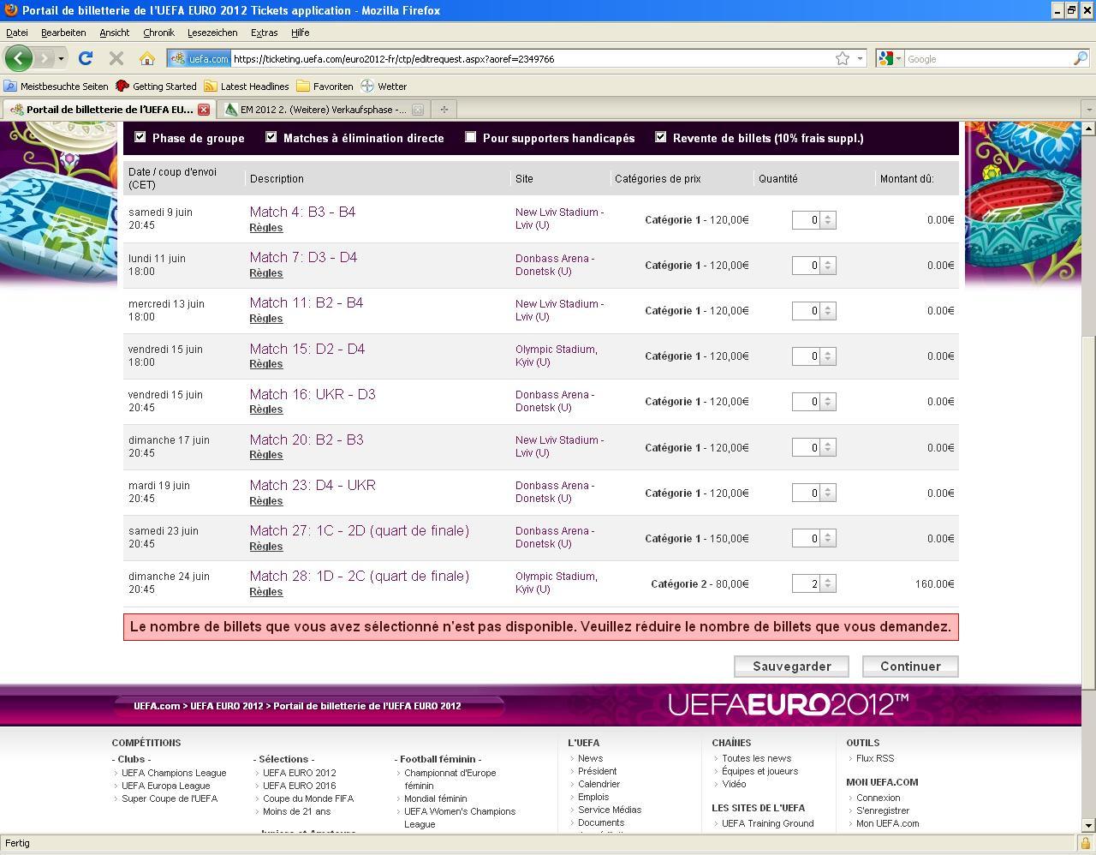Enable Pour supporters handicapés checkbox
The width and height of the screenshot is (1096, 855).
pyautogui.click(x=470, y=137)
